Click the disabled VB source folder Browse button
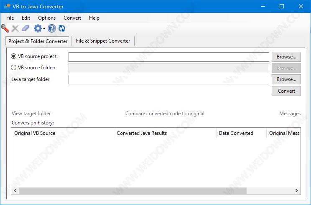The image size is (311, 205). (286, 68)
